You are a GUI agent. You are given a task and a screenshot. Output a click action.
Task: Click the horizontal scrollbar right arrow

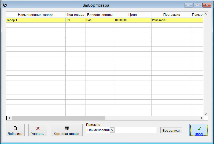201,118
